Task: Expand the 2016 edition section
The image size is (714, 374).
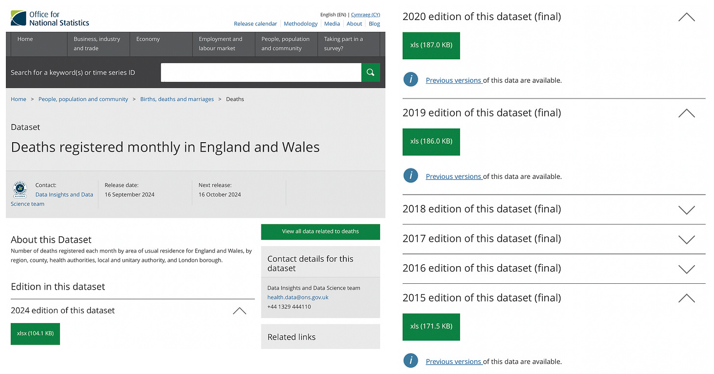Action: (x=687, y=269)
